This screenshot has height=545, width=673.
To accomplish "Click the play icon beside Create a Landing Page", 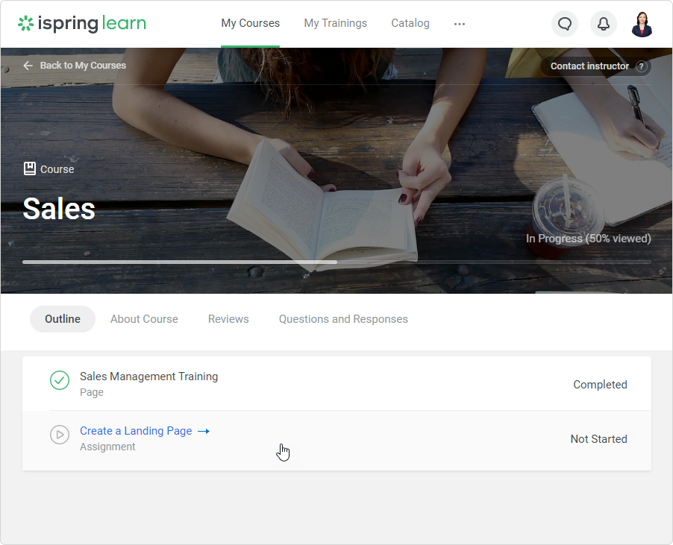I will (x=60, y=435).
